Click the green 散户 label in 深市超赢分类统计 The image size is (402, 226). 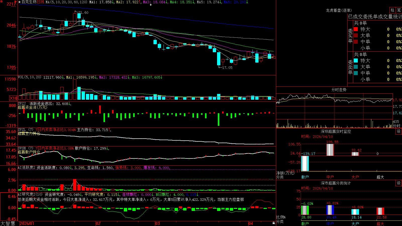[x=305, y=223]
